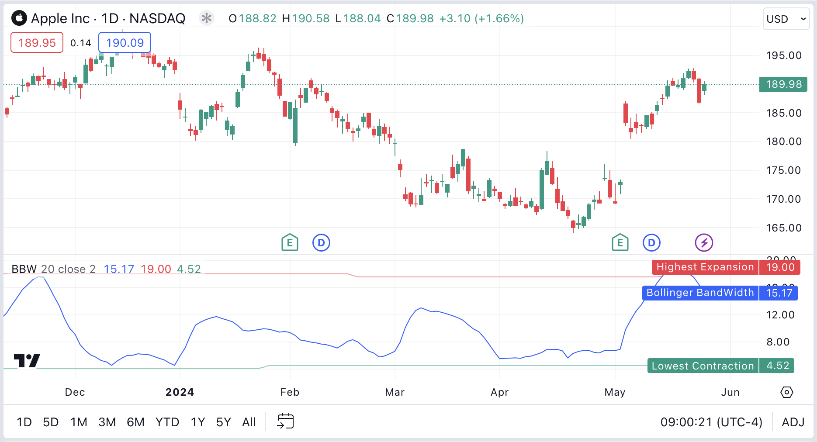Open the February earnings marker
This screenshot has width=817, height=442.
coord(290,242)
